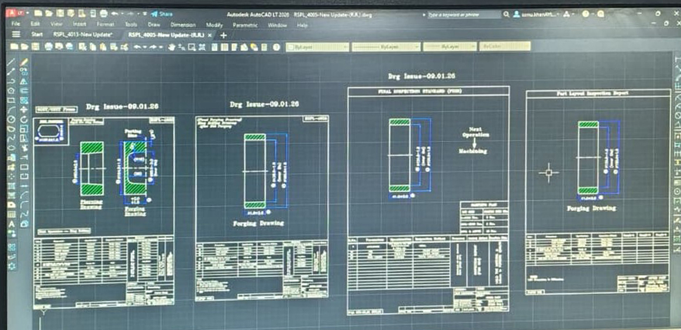Open the Format menu
681x330 pixels.
[106, 24]
